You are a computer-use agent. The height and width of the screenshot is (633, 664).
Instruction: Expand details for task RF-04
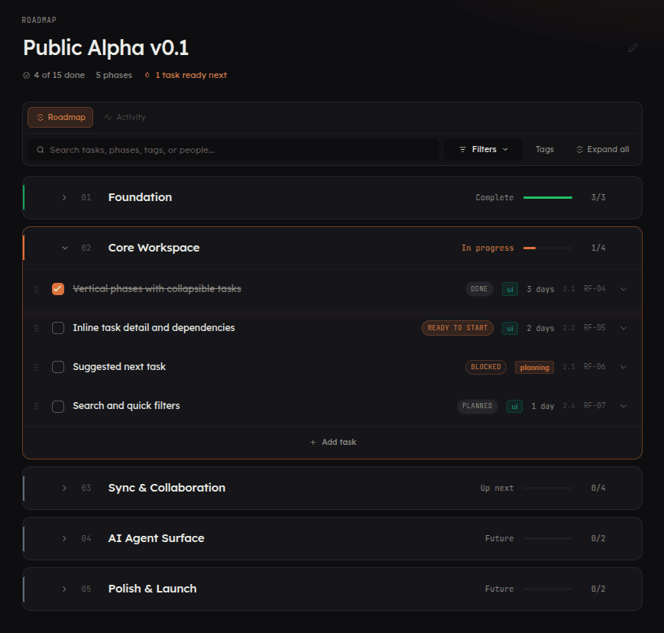click(624, 289)
